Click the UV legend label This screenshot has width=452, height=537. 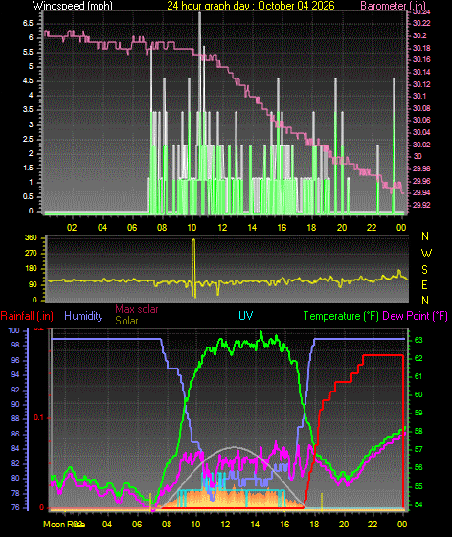click(x=246, y=316)
